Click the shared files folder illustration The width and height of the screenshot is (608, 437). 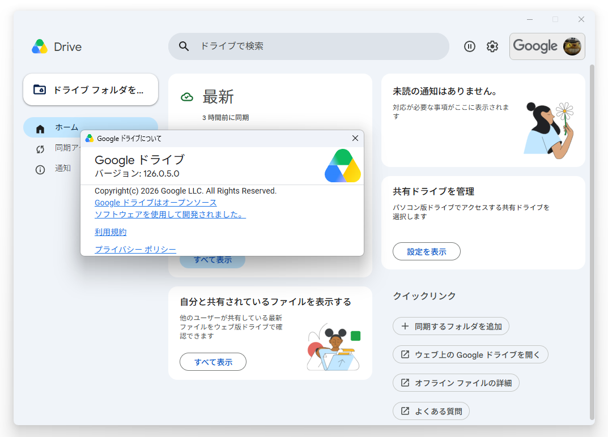tap(334, 348)
